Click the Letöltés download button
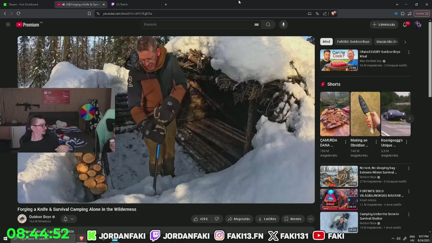432x243 pixels. coord(267,219)
